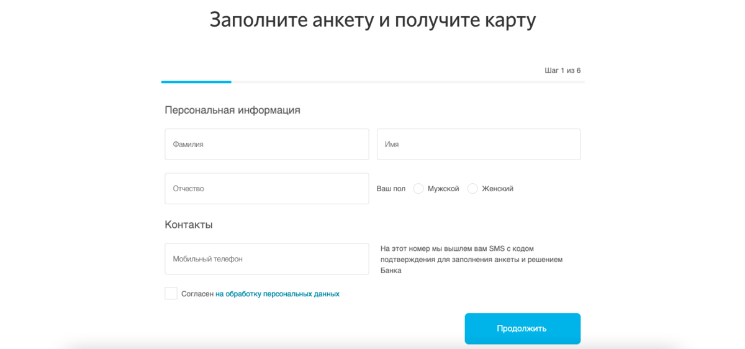The width and height of the screenshot is (745, 349).
Task: Select the Отчество input field
Action: click(266, 188)
